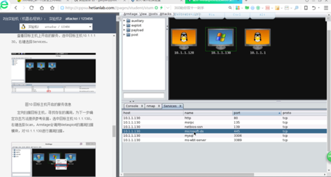
Task: Click the browser search input field
Action: coord(199,8)
